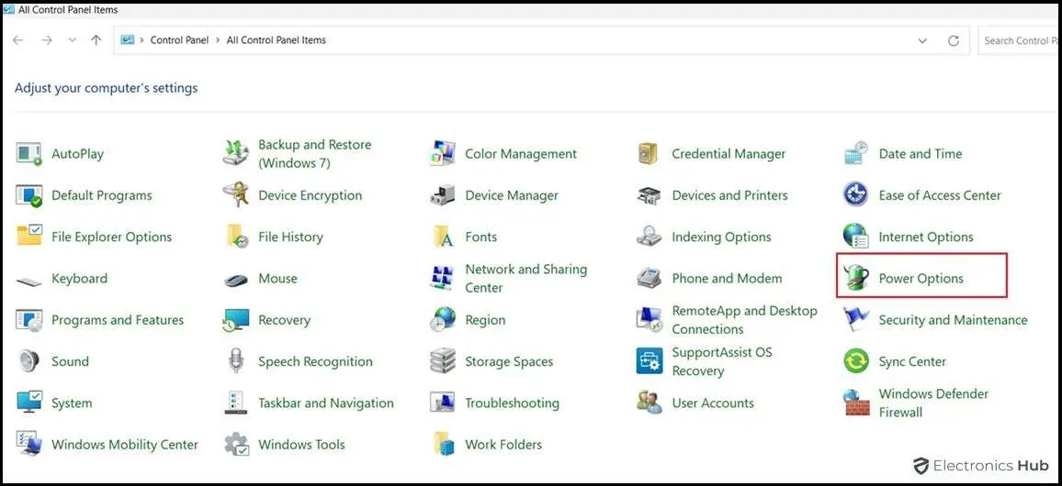Open the Indexing Options magnifier icon
This screenshot has height=486, width=1062.
[x=649, y=237]
